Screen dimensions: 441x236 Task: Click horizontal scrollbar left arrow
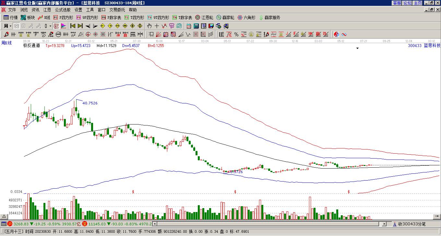point(155,224)
